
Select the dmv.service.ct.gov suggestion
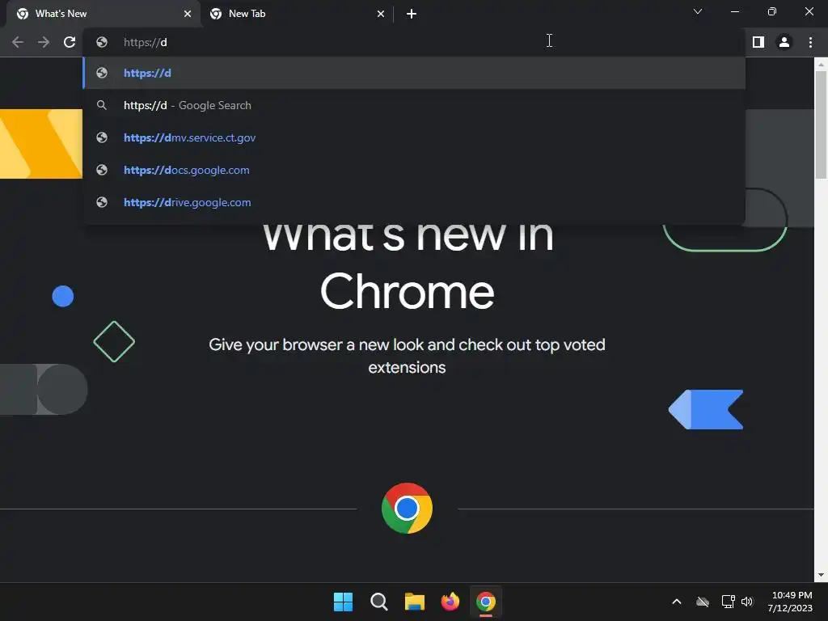coord(414,137)
